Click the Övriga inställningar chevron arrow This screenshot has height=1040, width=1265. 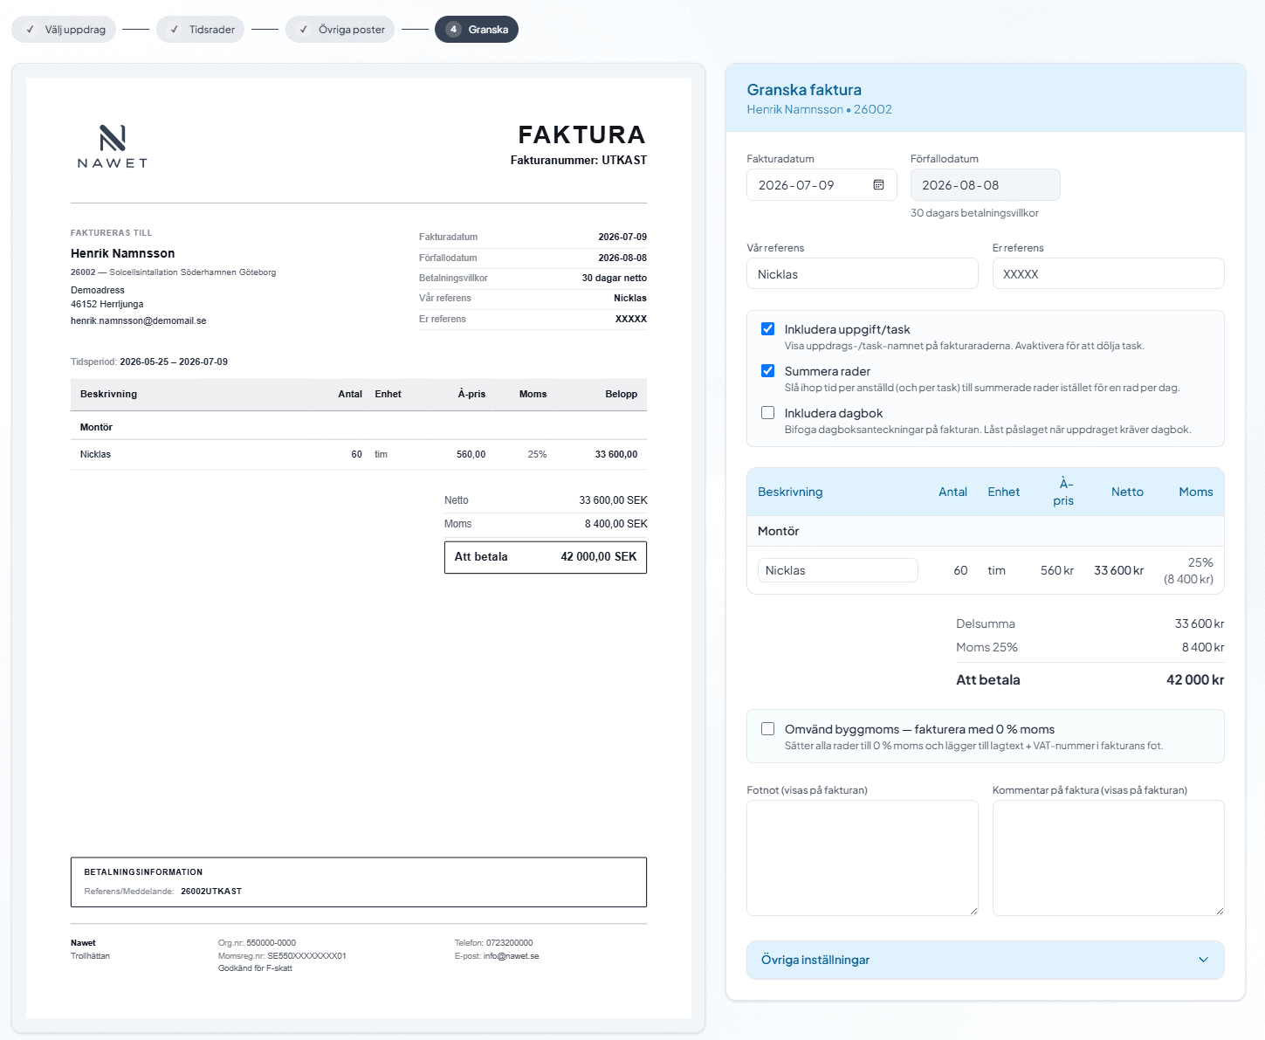[1203, 960]
